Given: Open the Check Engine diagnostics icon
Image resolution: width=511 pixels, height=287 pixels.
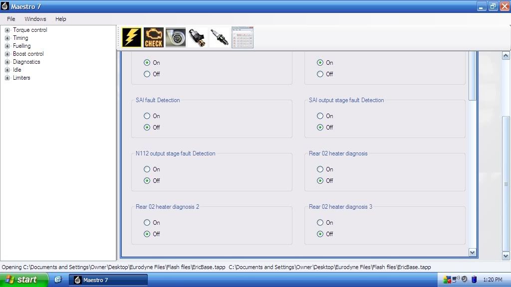Looking at the screenshot, I should [154, 37].
